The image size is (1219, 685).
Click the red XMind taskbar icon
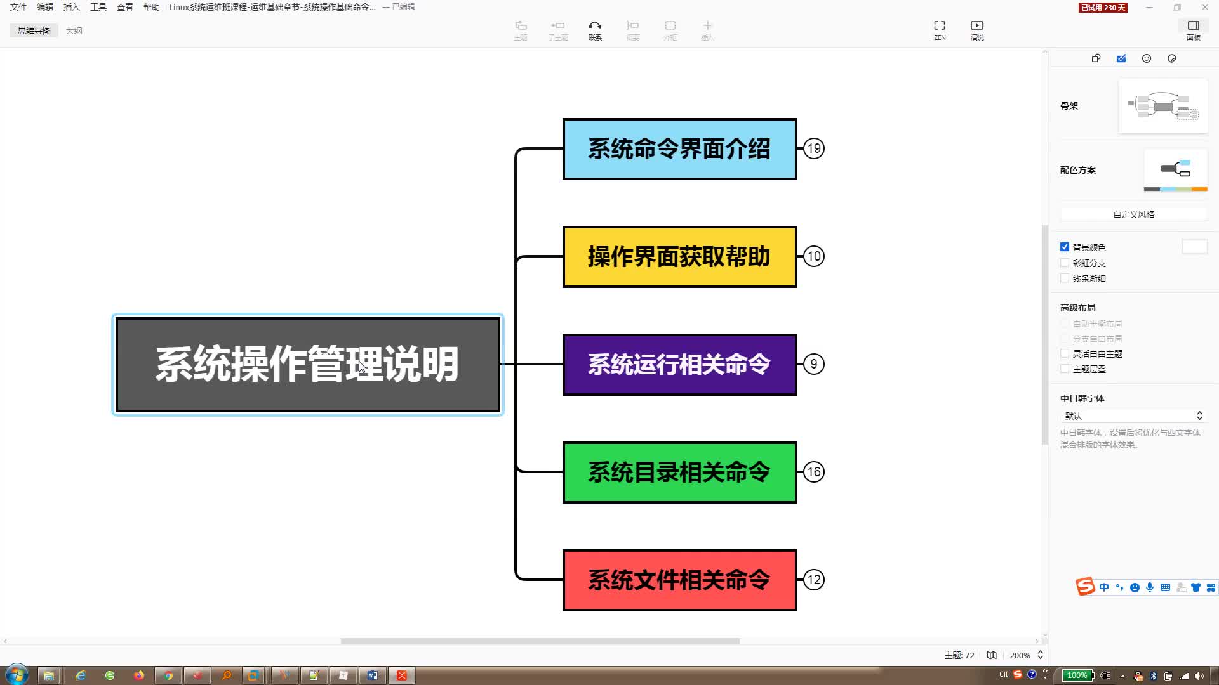[x=402, y=675]
